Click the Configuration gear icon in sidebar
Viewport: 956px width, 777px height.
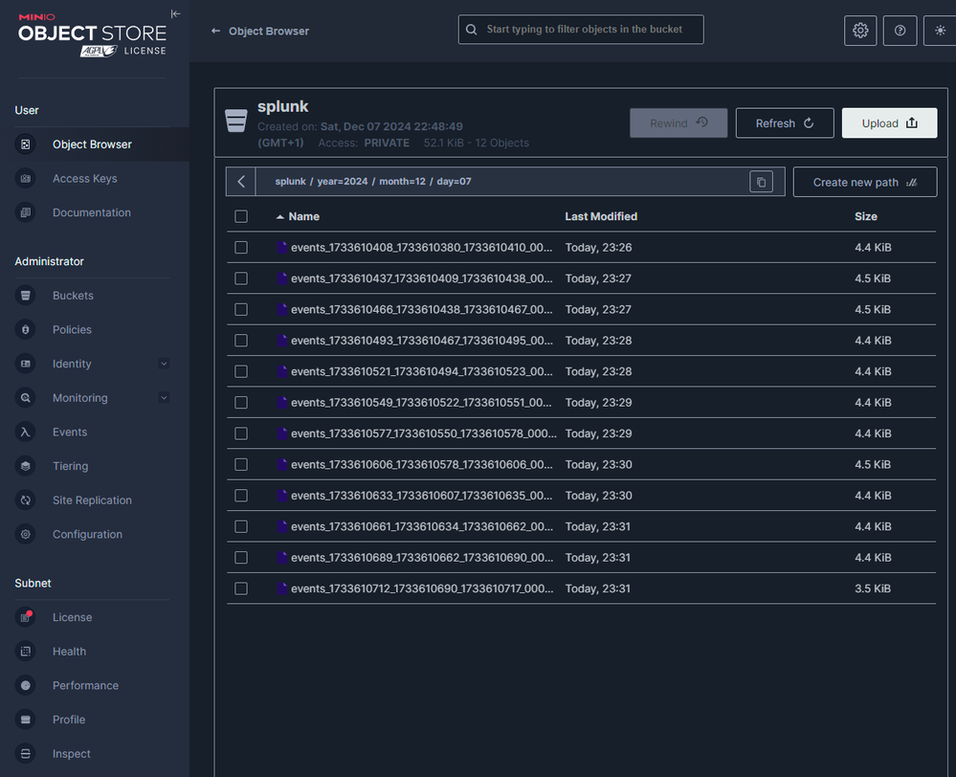tap(26, 535)
